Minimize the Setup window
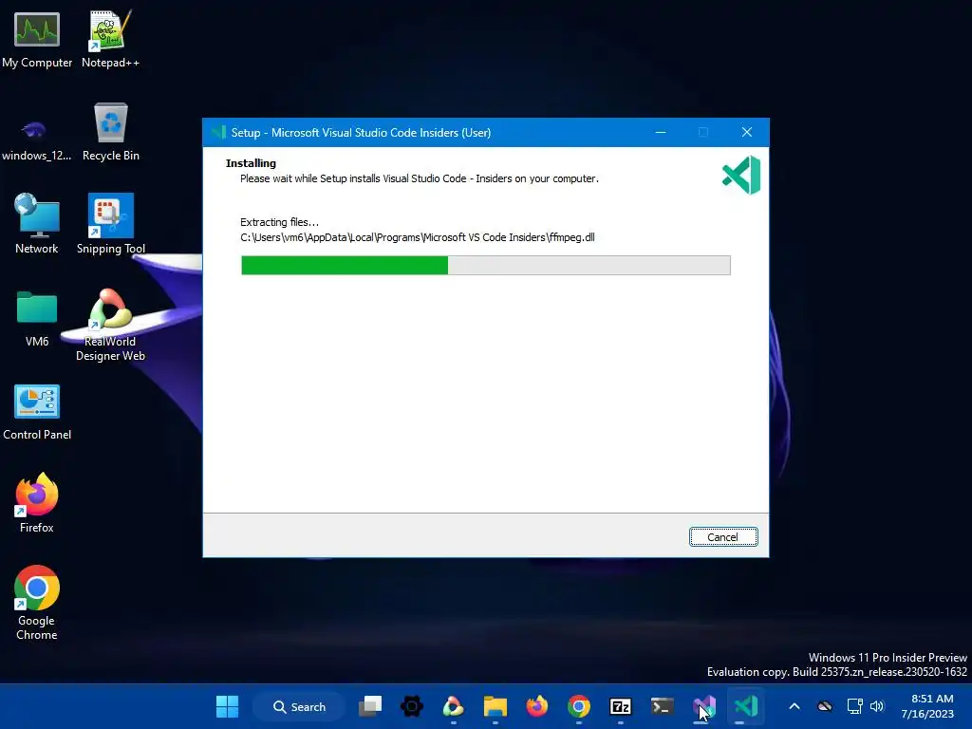The image size is (972, 729). (661, 132)
